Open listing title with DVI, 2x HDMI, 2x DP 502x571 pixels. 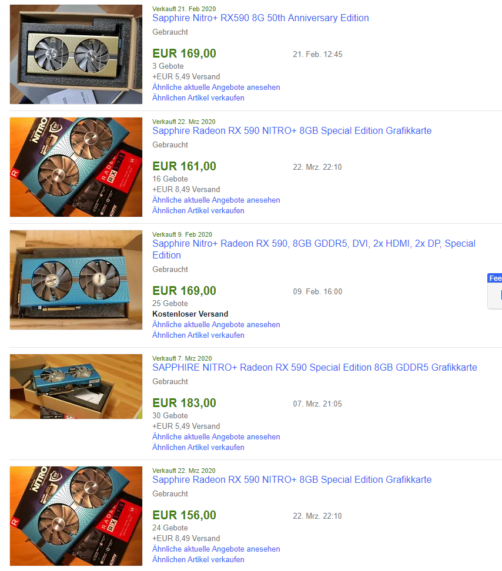(314, 249)
